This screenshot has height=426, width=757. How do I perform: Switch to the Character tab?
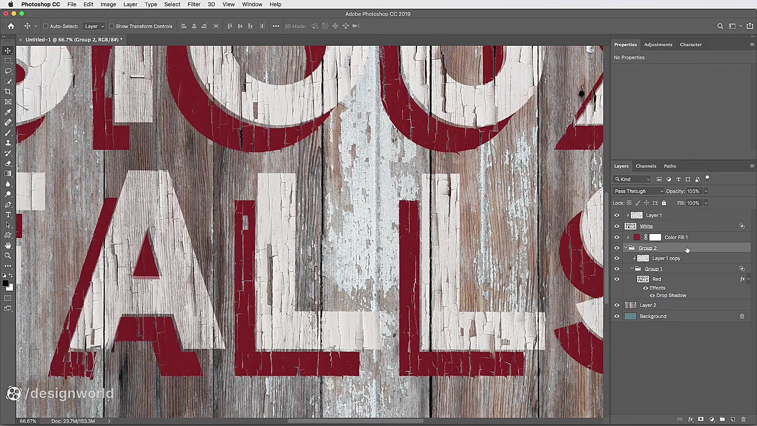[x=691, y=45]
